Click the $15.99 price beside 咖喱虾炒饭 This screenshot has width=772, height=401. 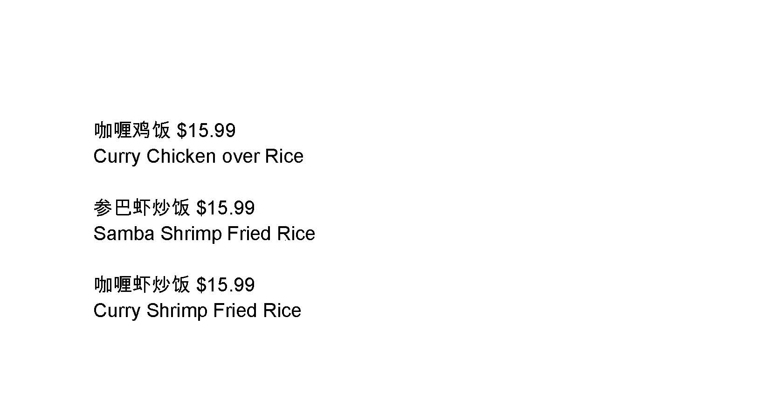coord(226,285)
